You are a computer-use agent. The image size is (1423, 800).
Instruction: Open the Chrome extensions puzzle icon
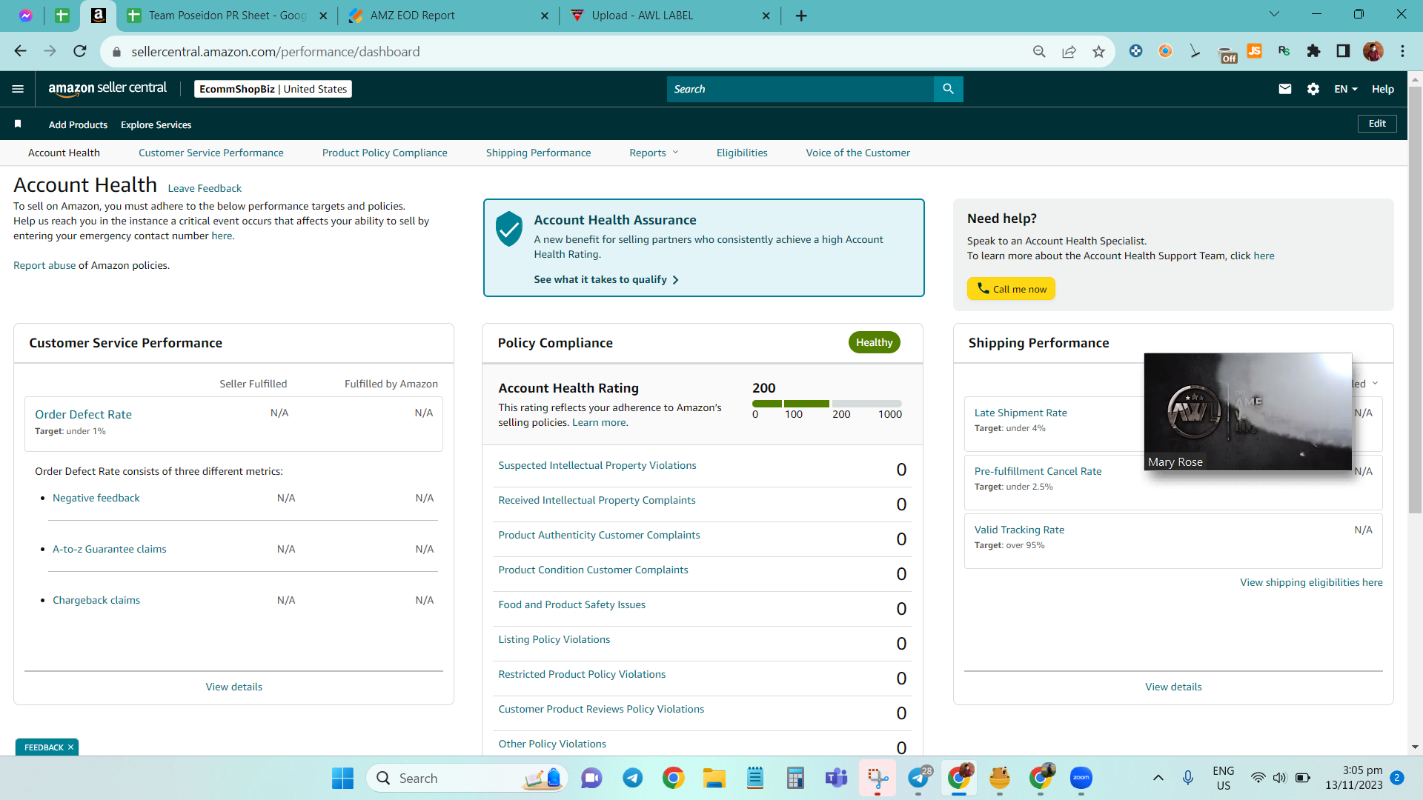pos(1313,51)
